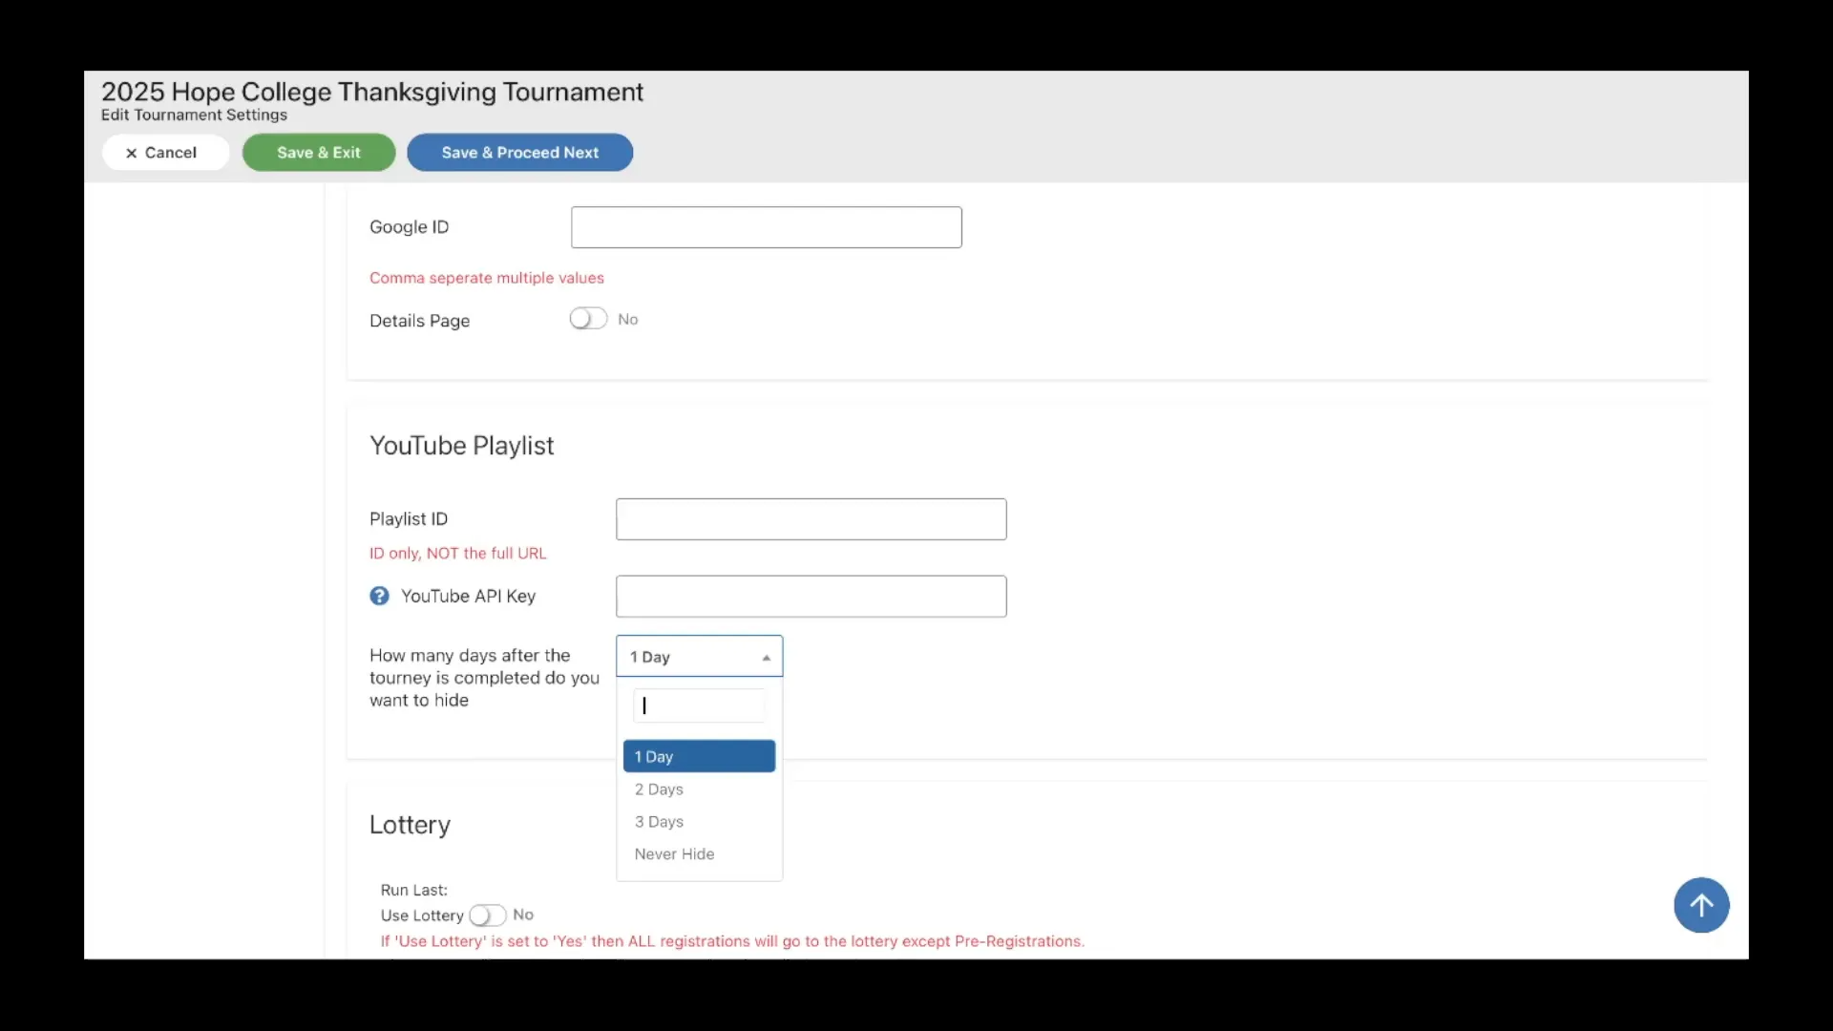The image size is (1833, 1031).
Task: Toggle the Details Page switch
Action: tap(588, 319)
